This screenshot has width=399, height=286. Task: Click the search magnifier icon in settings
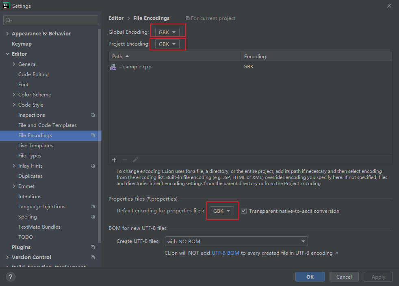(9, 20)
